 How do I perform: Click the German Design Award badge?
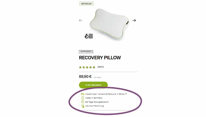coord(89,36)
